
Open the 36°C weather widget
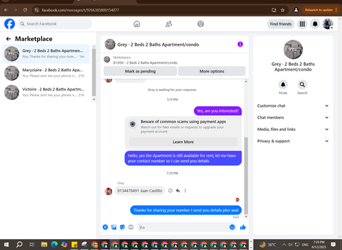click(267, 245)
